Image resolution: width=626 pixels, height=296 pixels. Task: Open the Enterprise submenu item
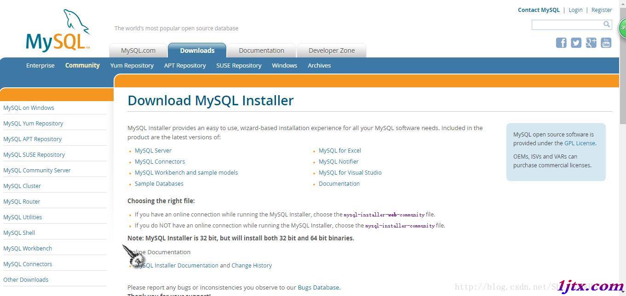(40, 65)
